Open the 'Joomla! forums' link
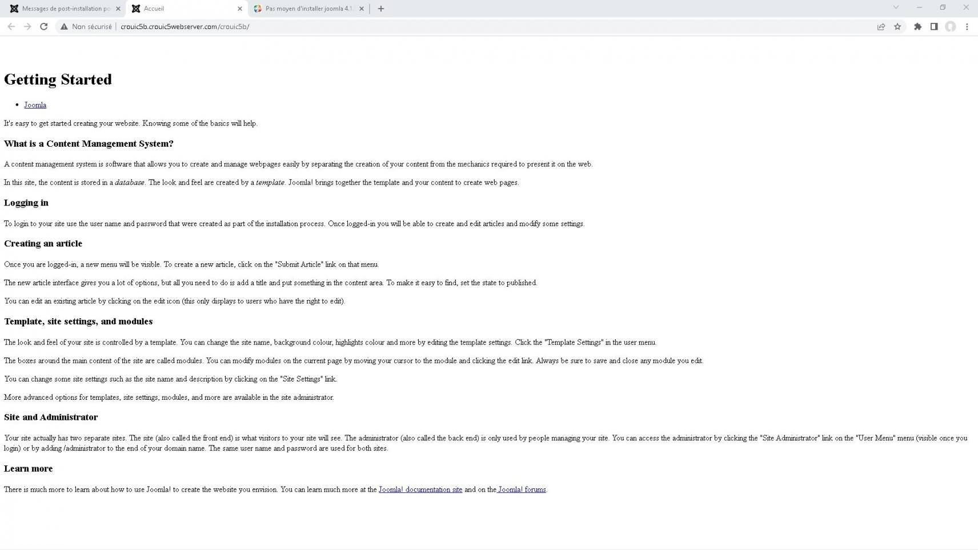 522,489
